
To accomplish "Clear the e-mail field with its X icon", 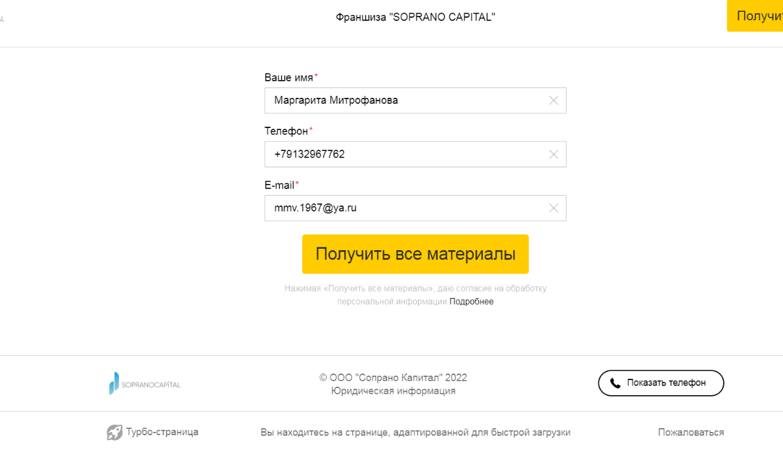I will click(553, 208).
